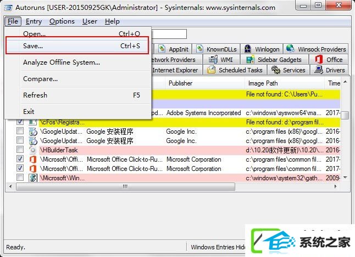
Task: Click the Winlogon tab icon
Action: [248, 49]
